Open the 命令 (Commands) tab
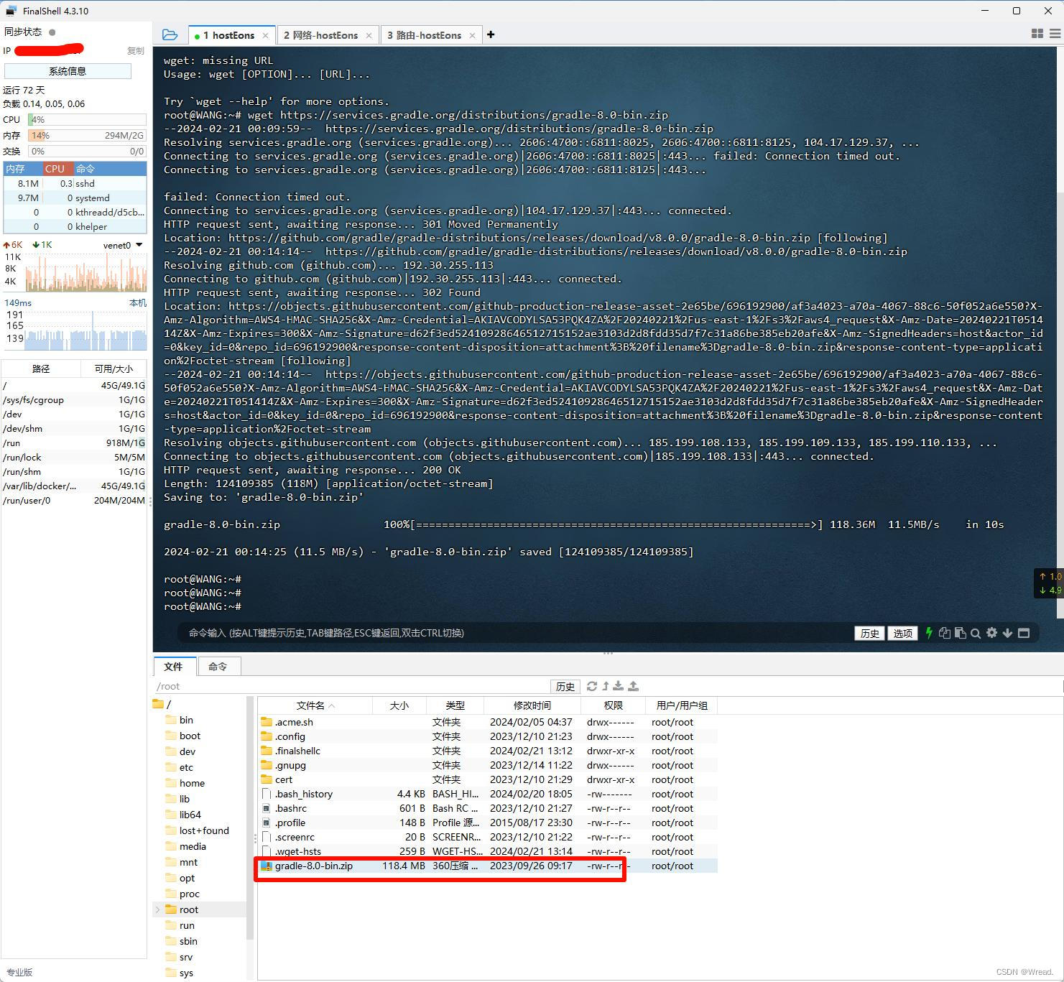This screenshot has width=1064, height=982. [x=218, y=667]
